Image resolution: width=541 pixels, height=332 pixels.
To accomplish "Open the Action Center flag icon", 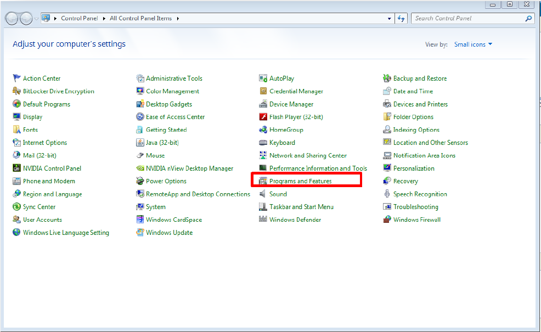I will pyautogui.click(x=16, y=78).
